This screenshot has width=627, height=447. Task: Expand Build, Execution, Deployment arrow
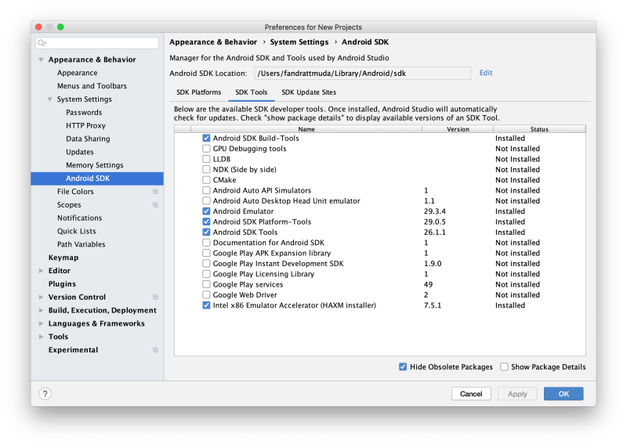tap(41, 310)
